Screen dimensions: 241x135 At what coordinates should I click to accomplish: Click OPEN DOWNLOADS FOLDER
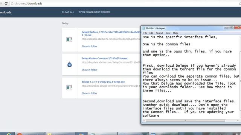(94, 12)
